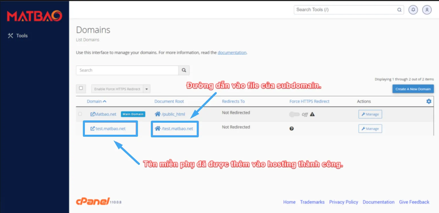The height and width of the screenshot is (213, 439).
Task: Click the home icon beside /public_html
Action: pyautogui.click(x=157, y=114)
